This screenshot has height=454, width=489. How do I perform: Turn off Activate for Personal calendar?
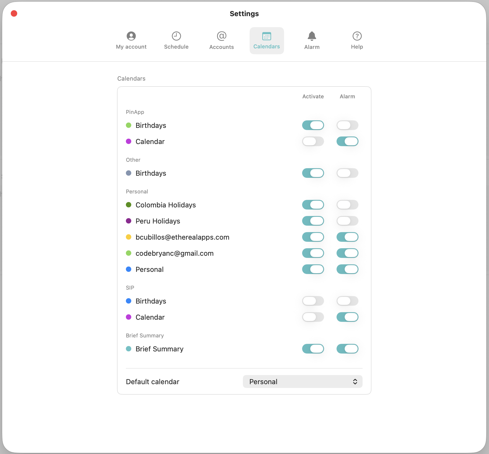pyautogui.click(x=313, y=269)
